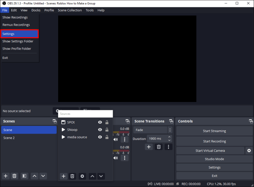
Task: Choose Remux Recordings from File menu
Action: [x=20, y=25]
